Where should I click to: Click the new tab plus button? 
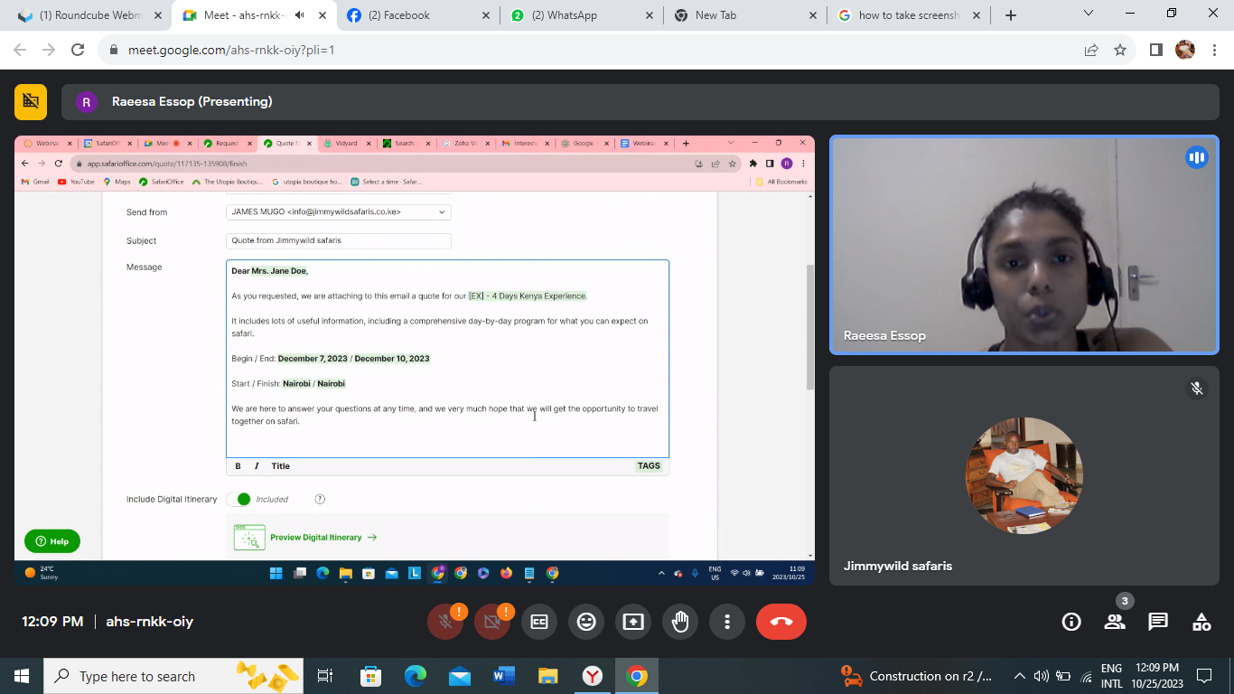[x=1011, y=15]
